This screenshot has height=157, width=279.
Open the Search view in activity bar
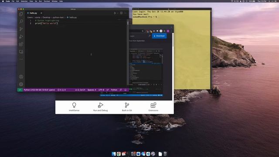point(21,21)
